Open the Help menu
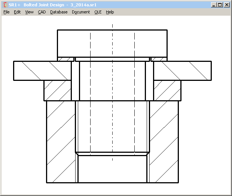Screen dimensions: 232x196 (110, 12)
